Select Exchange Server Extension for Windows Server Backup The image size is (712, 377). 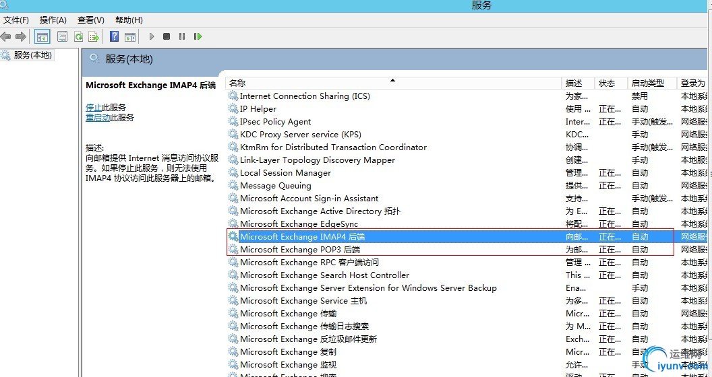[x=368, y=287]
